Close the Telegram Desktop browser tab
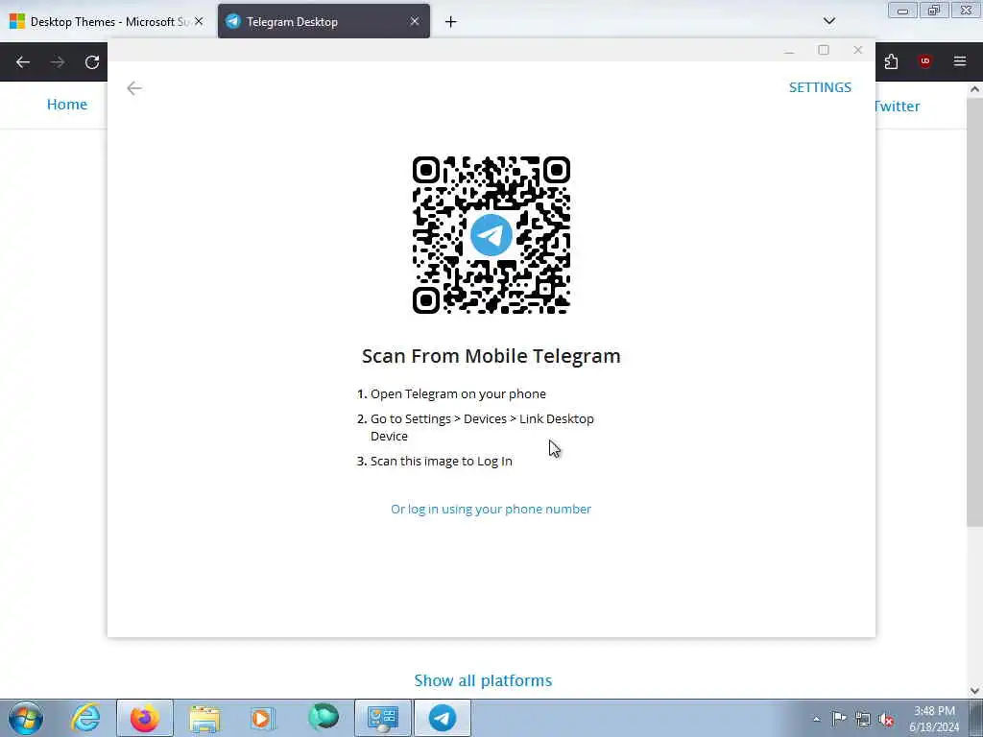The width and height of the screenshot is (983, 737). pos(415,21)
